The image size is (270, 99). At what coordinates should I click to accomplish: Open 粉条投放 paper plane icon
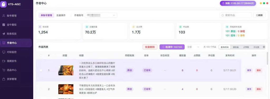4,34
